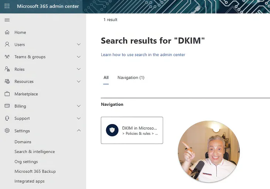270x189 pixels.
Task: Click the Teams & groups people icon
Action: tap(7, 57)
